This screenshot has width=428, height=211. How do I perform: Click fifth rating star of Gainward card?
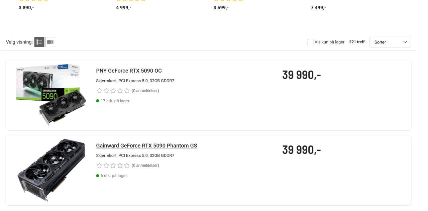pos(127,166)
